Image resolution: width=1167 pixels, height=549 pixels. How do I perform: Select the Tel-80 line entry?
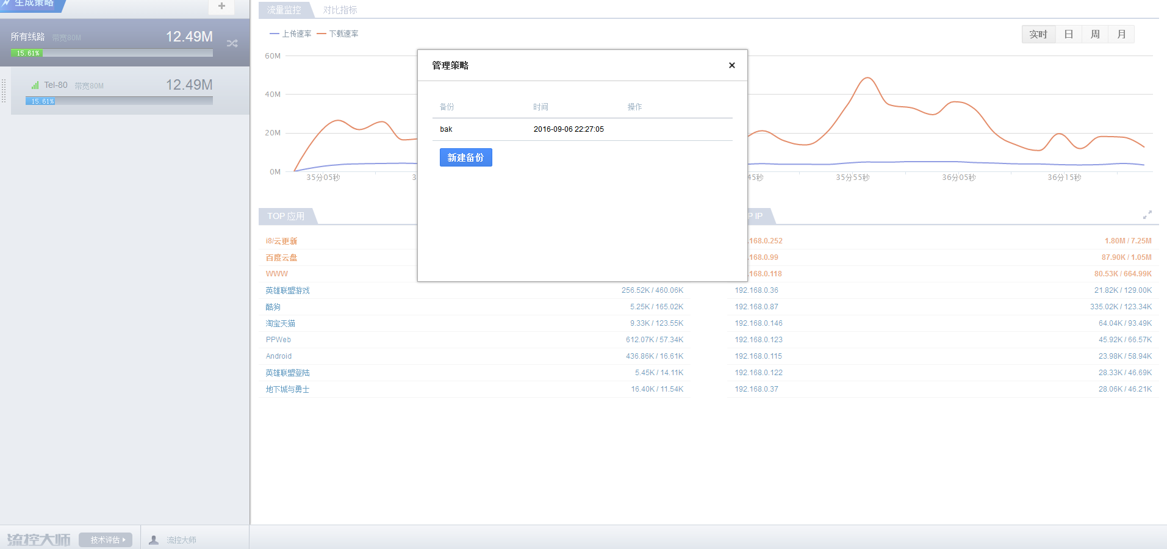130,90
